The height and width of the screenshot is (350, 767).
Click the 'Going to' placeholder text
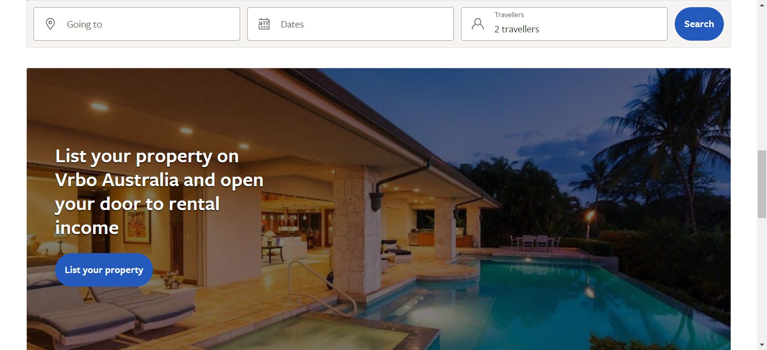coord(84,24)
